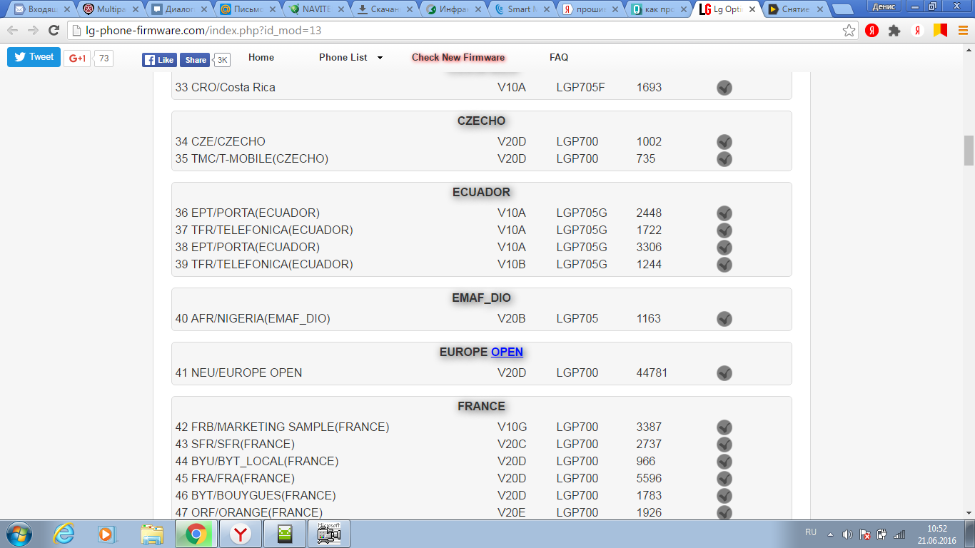Click the V10G version cell
The image size is (975, 548).
click(512, 427)
